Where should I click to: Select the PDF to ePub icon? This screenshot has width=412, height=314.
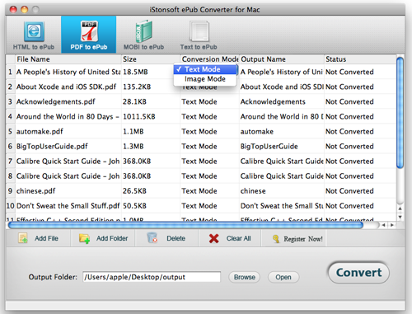tap(89, 30)
